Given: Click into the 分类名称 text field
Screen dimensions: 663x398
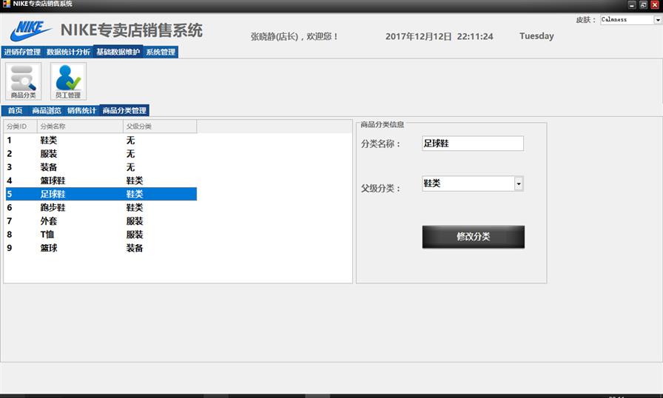Looking at the screenshot, I should [472, 144].
